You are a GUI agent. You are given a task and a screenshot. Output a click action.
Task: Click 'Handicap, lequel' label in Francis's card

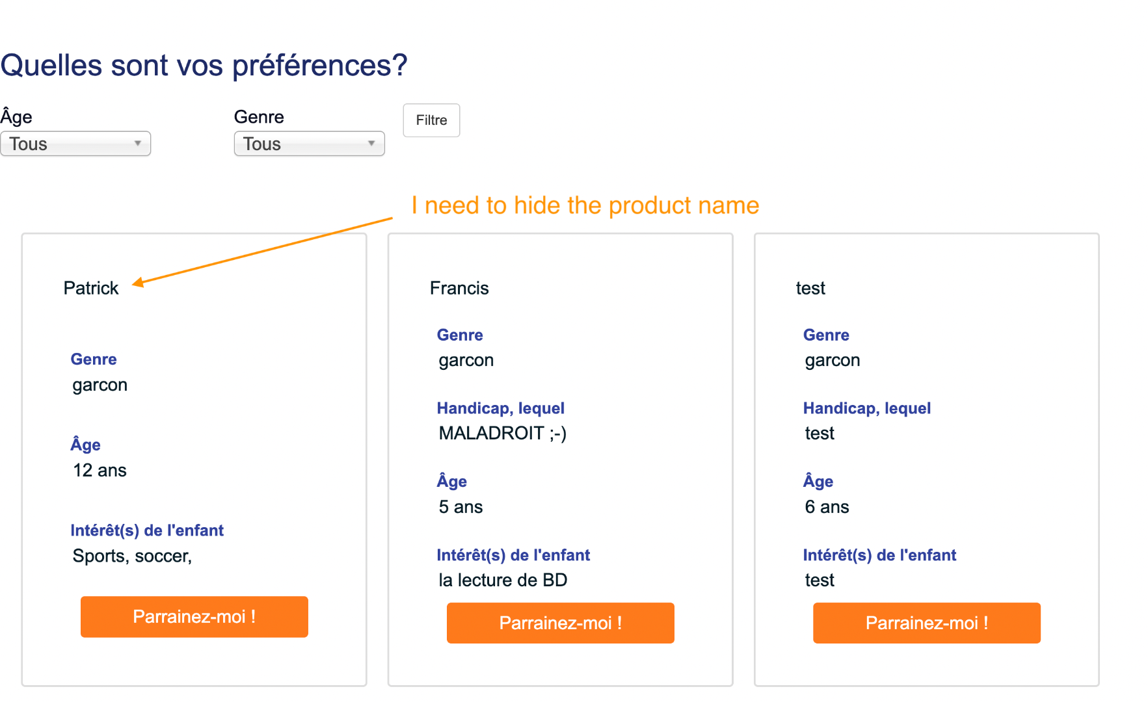(x=500, y=408)
